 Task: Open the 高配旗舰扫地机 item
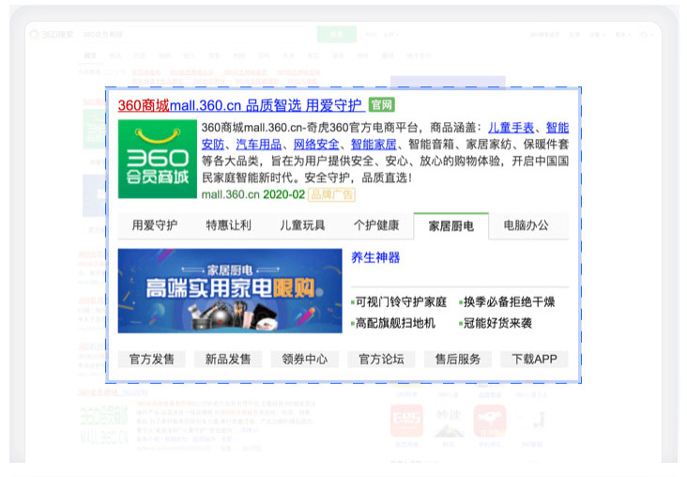coord(395,323)
